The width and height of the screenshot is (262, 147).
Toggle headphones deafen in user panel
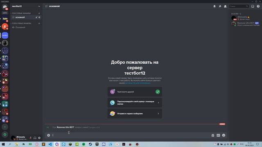click(x=35, y=138)
